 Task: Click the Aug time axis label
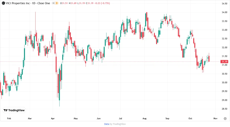[144, 119]
